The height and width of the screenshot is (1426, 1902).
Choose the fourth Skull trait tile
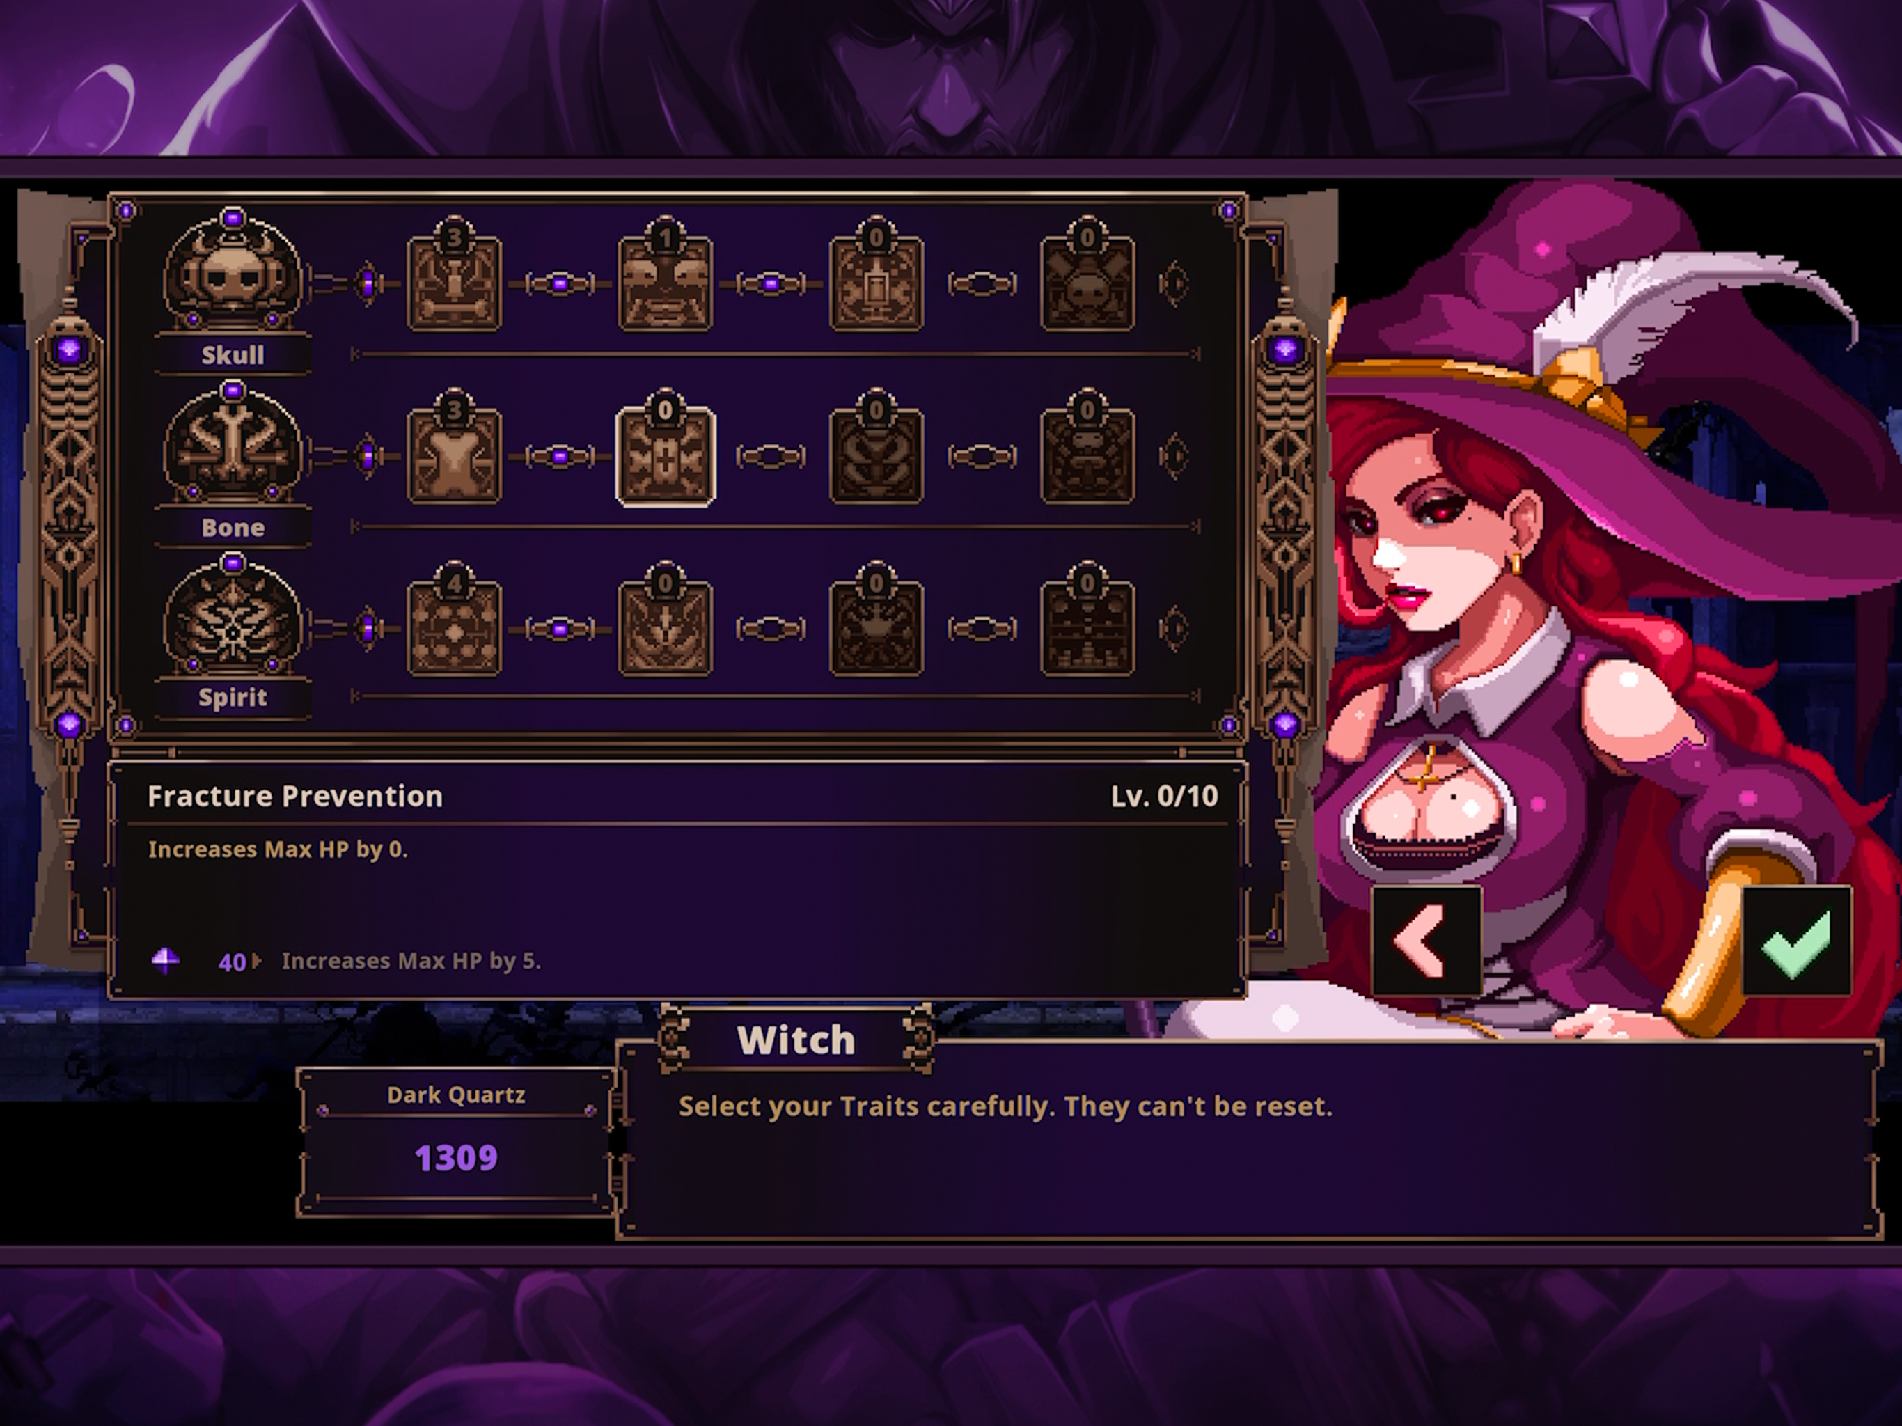pos(1087,276)
